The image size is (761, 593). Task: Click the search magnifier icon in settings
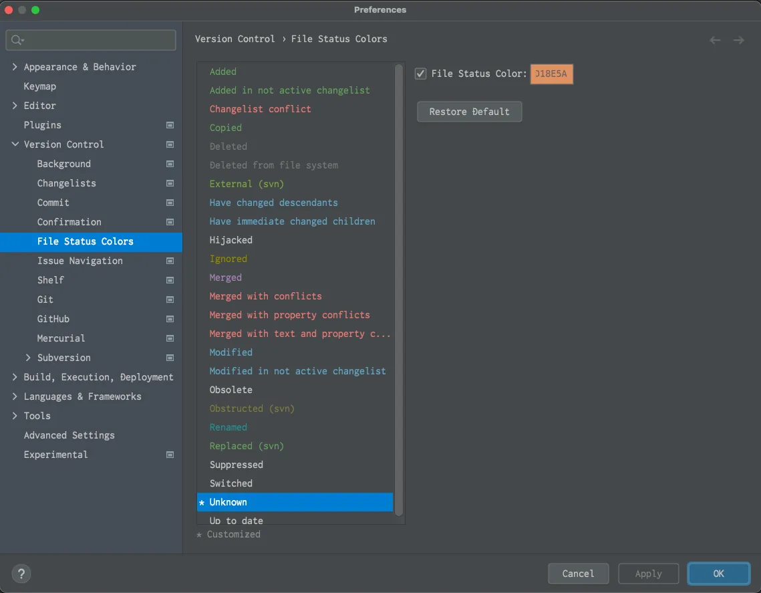(17, 40)
